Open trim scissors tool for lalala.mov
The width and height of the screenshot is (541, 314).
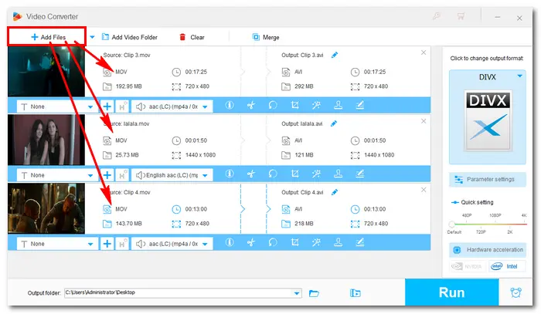pyautogui.click(x=251, y=174)
